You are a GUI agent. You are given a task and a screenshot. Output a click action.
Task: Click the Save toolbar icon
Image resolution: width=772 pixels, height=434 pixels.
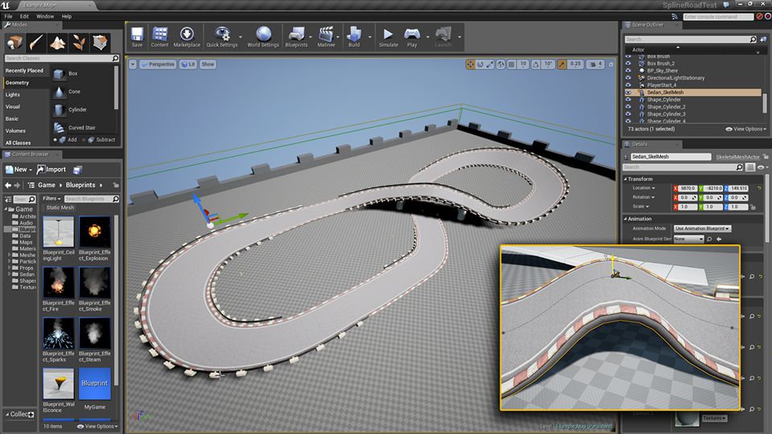[137, 37]
